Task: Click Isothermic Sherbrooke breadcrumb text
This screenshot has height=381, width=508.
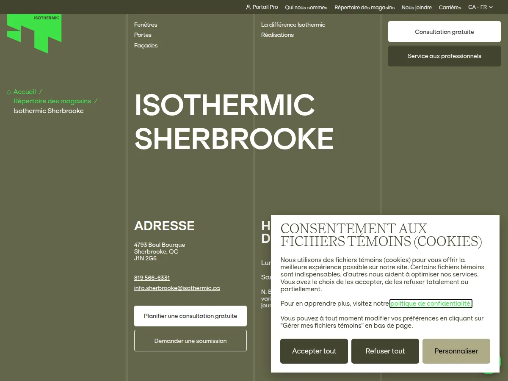Action: pyautogui.click(x=49, y=111)
